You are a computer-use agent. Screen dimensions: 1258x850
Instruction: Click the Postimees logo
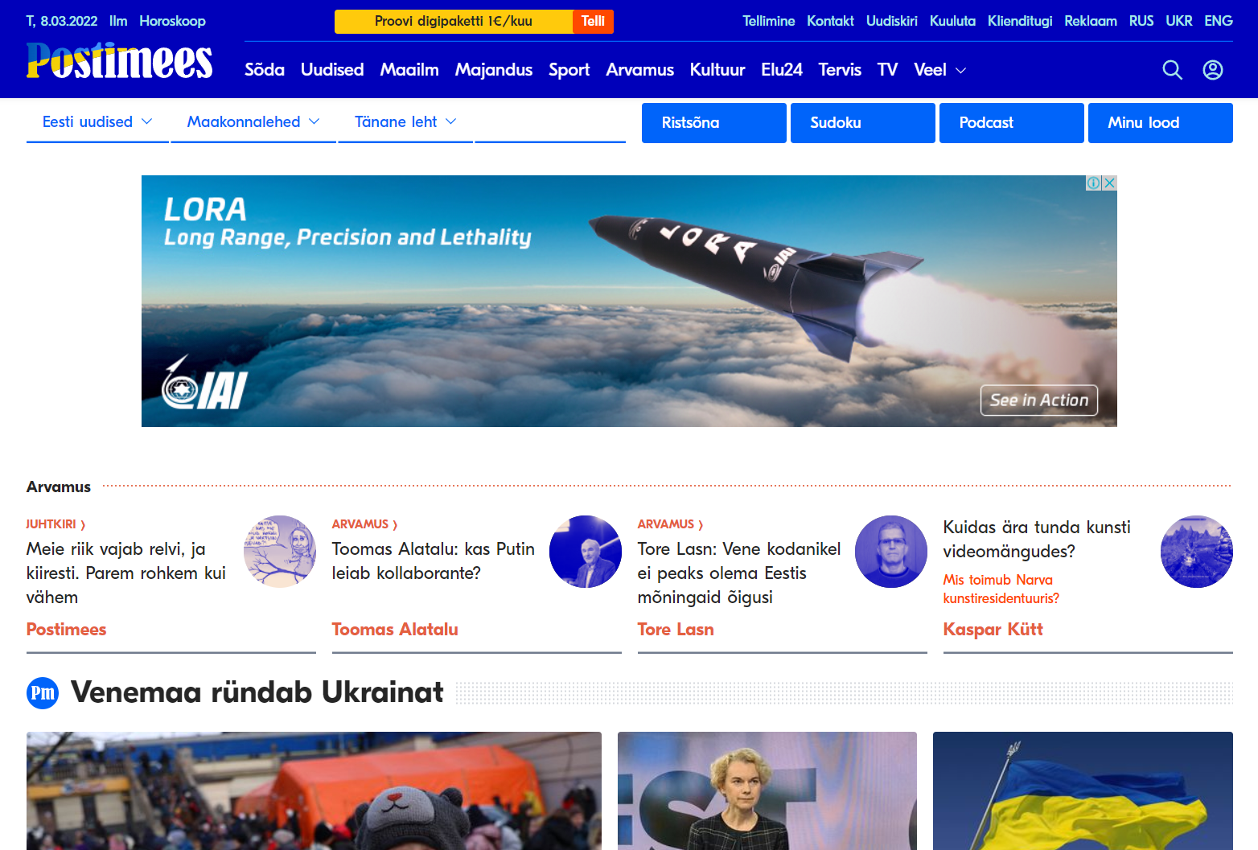(119, 61)
